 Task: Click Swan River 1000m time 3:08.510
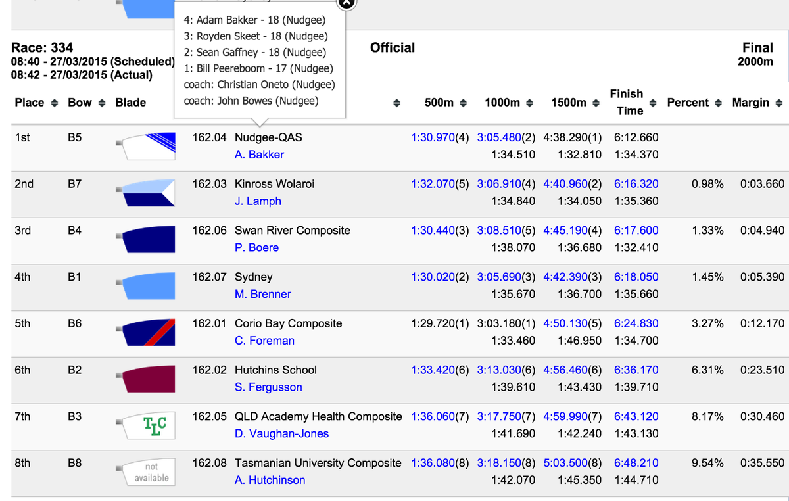point(500,231)
